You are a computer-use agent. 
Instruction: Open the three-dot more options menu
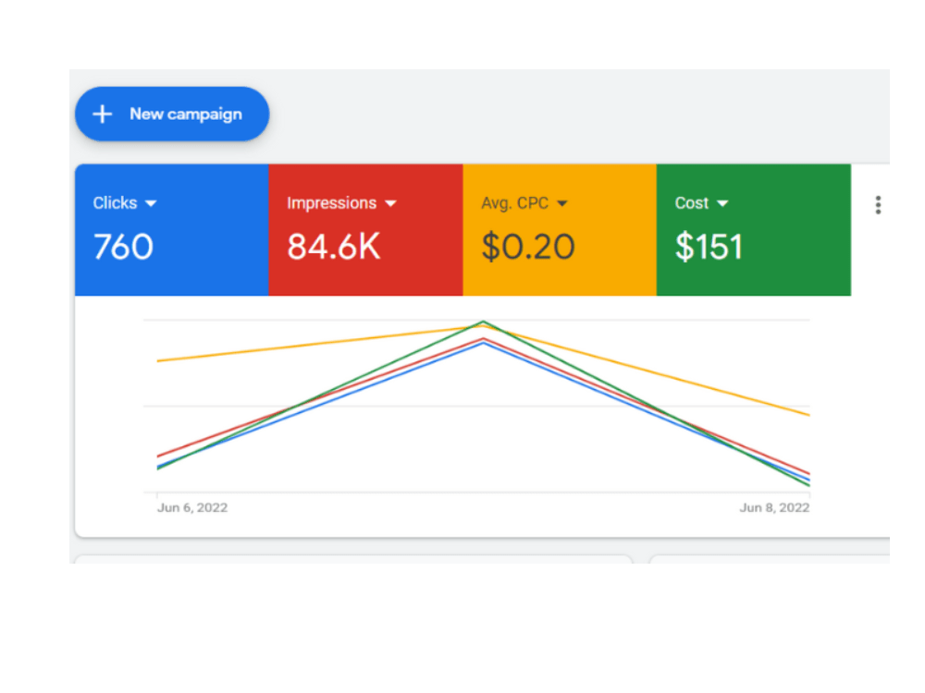(x=878, y=205)
